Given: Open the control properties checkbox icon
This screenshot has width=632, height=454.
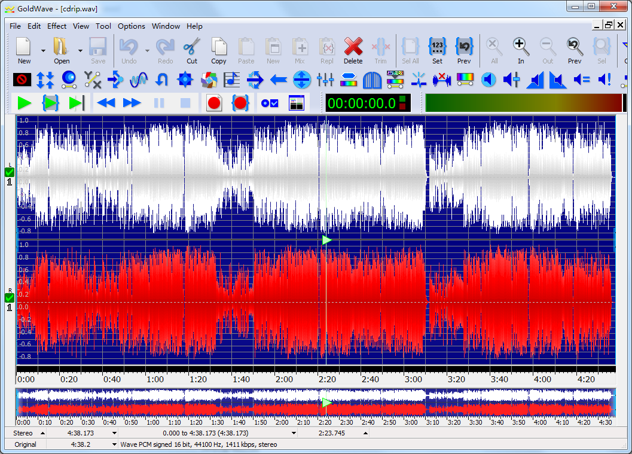Looking at the screenshot, I should (270, 103).
